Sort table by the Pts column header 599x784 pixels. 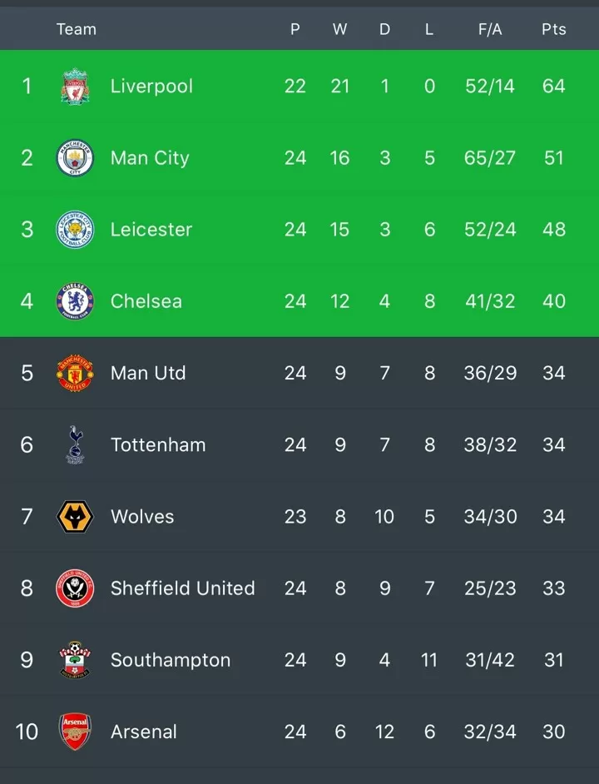point(553,29)
